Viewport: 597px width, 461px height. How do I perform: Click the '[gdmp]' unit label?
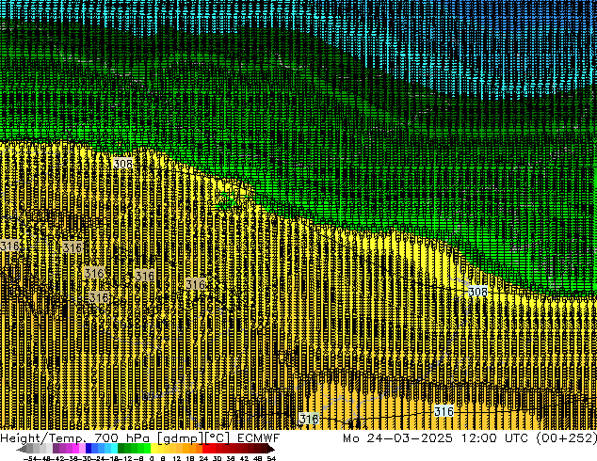[181, 438]
